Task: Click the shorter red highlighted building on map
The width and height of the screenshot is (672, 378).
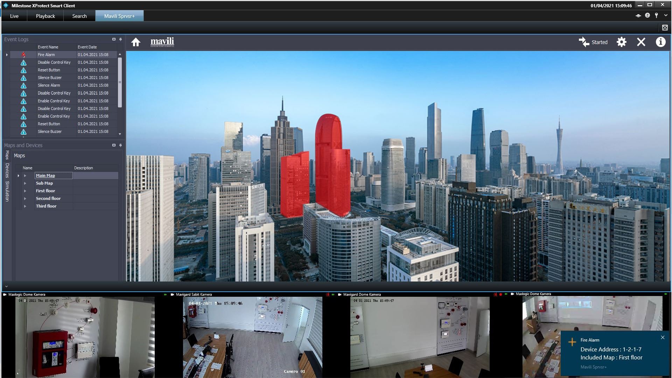Action: click(x=295, y=185)
